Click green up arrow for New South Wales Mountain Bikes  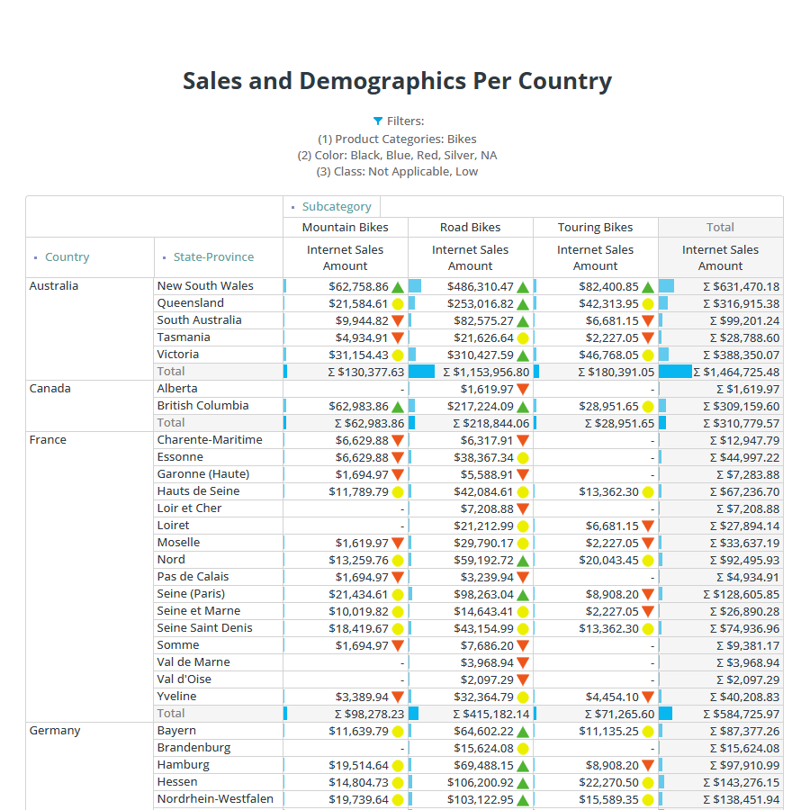click(x=398, y=287)
